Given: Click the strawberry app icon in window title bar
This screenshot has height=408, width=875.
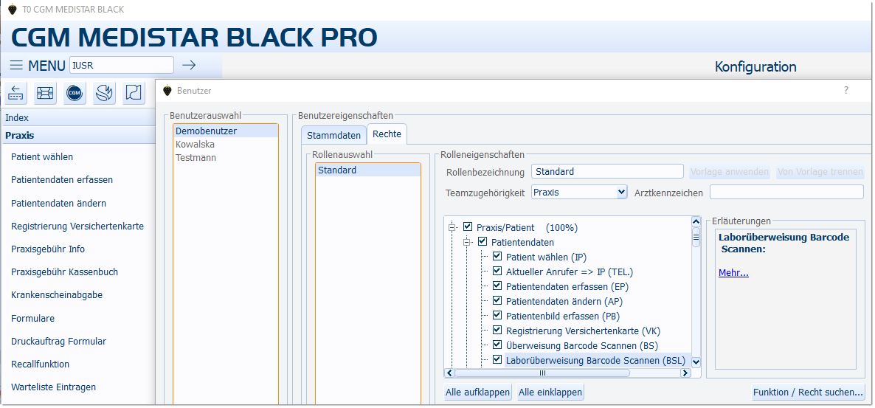Looking at the screenshot, I should point(13,9).
